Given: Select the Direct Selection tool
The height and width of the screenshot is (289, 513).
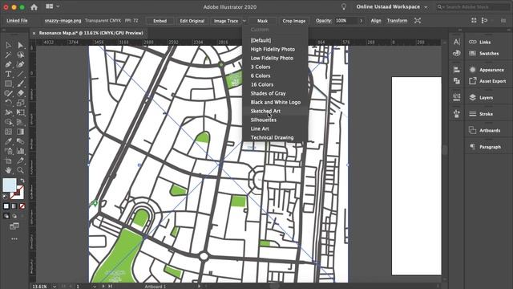Looking at the screenshot, I should (20, 45).
